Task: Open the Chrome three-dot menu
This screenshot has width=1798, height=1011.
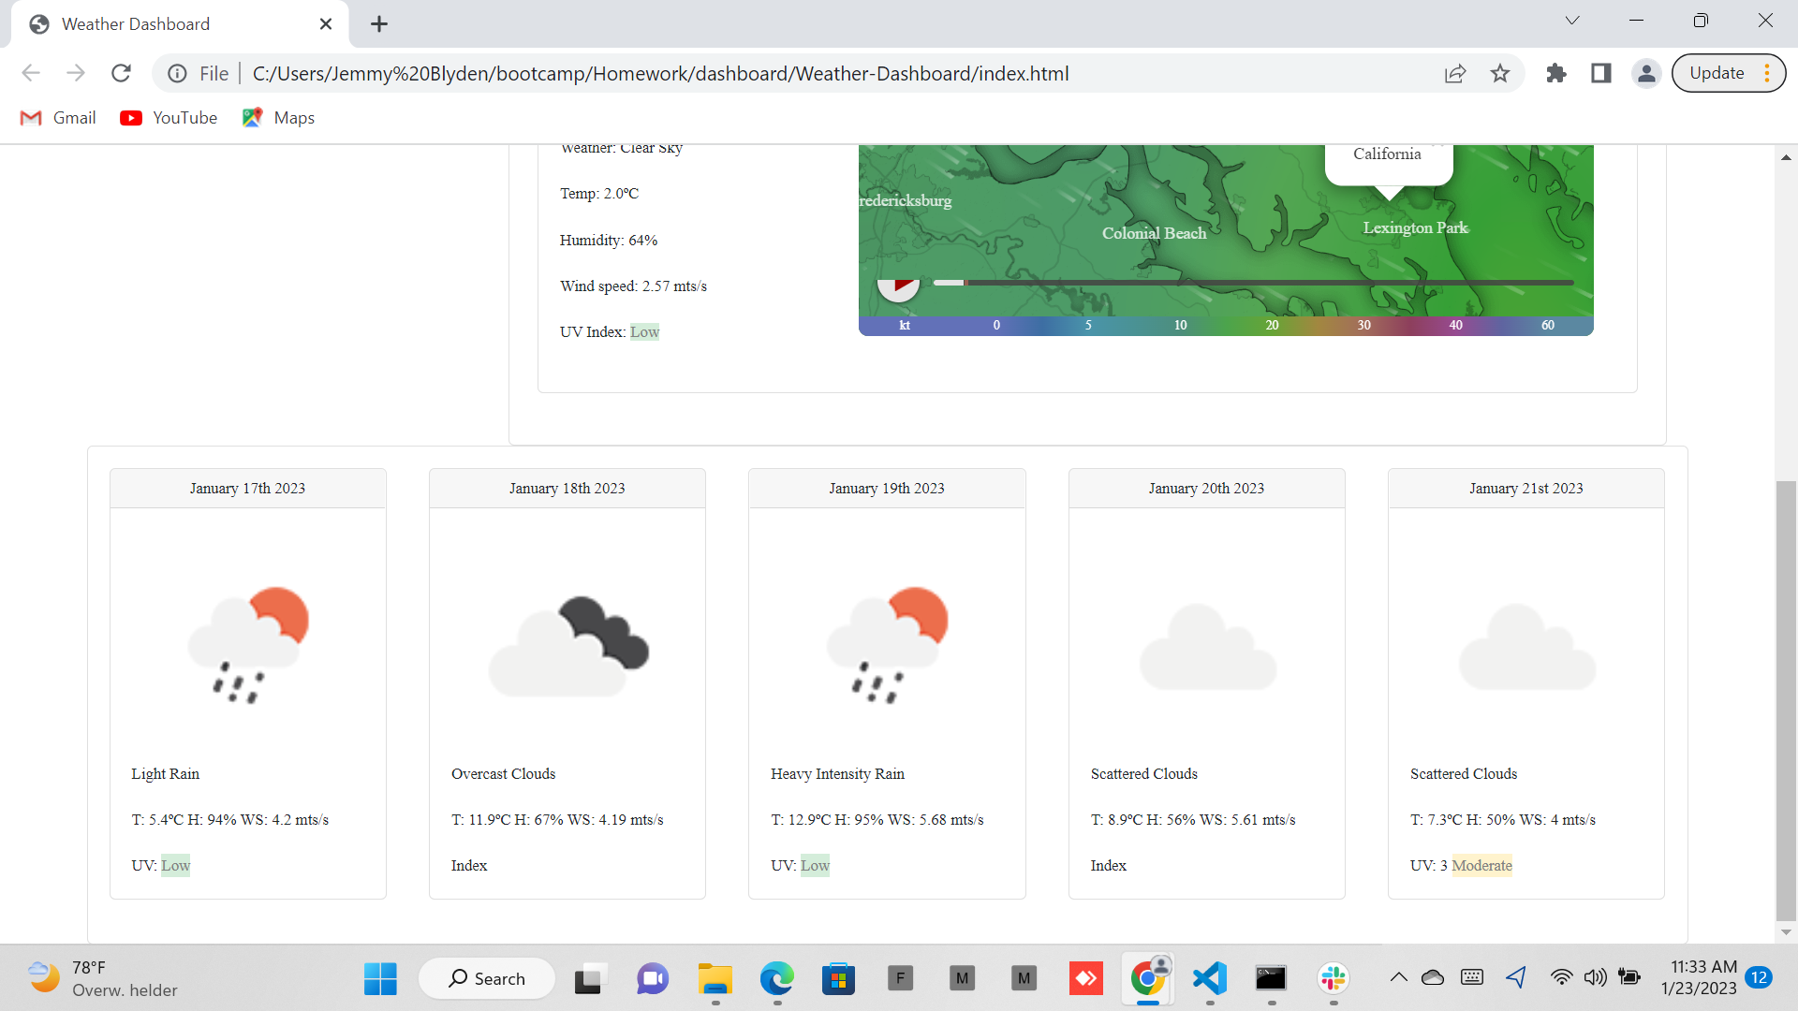Action: tap(1766, 73)
